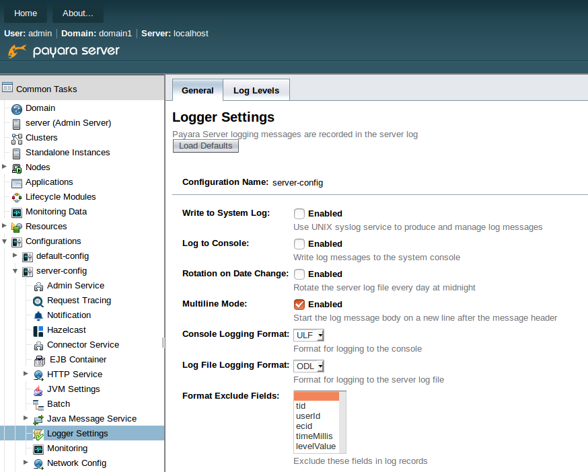Image resolution: width=588 pixels, height=472 pixels.
Task: Click the Admin Service icon
Action: pyautogui.click(x=38, y=287)
